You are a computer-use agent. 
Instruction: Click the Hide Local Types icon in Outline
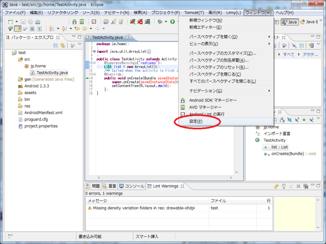(311, 120)
